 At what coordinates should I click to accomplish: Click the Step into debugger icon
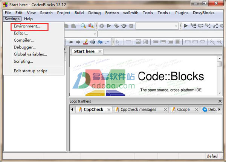tap(208, 26)
